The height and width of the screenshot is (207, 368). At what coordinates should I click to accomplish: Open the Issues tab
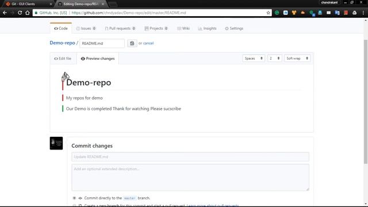pos(86,28)
